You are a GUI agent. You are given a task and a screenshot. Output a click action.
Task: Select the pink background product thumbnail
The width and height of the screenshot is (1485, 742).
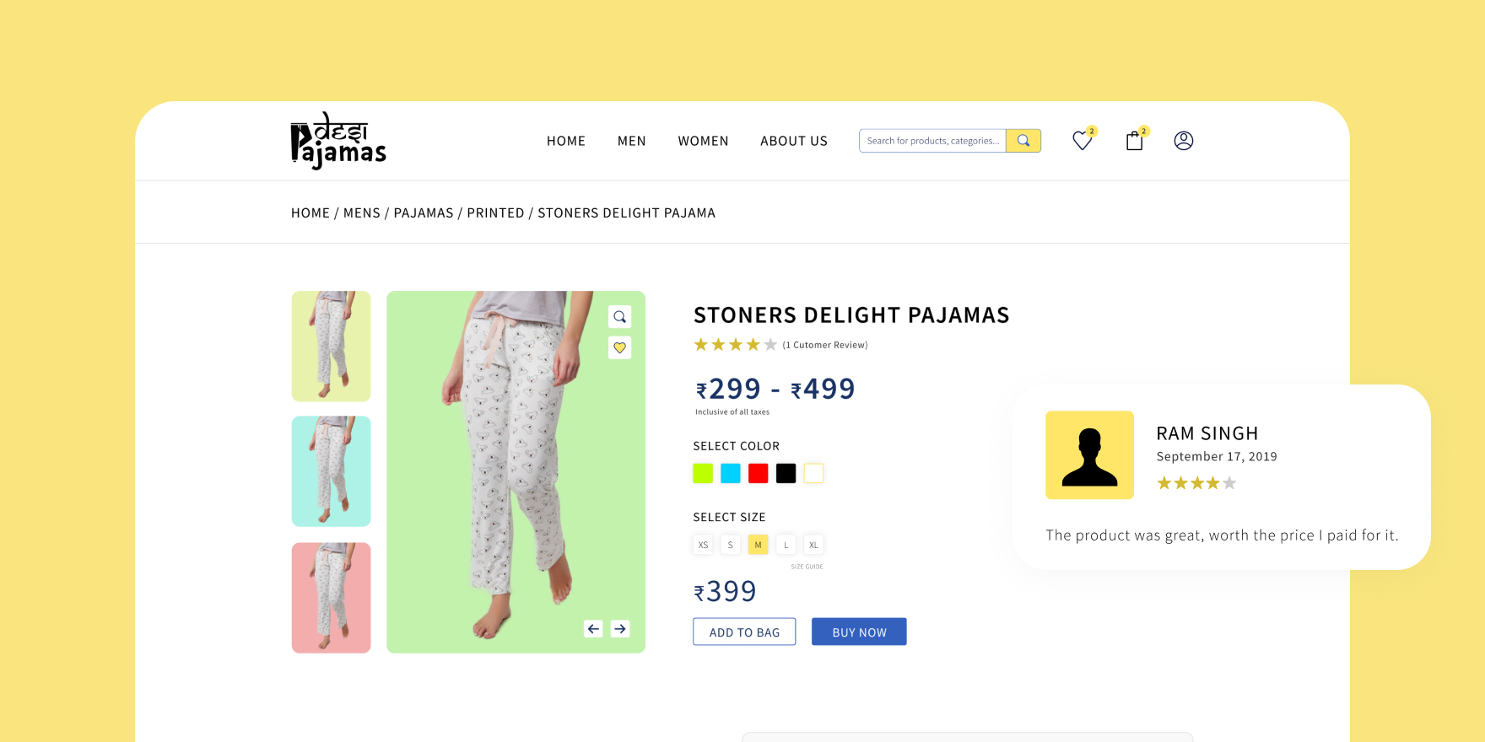[x=331, y=598]
